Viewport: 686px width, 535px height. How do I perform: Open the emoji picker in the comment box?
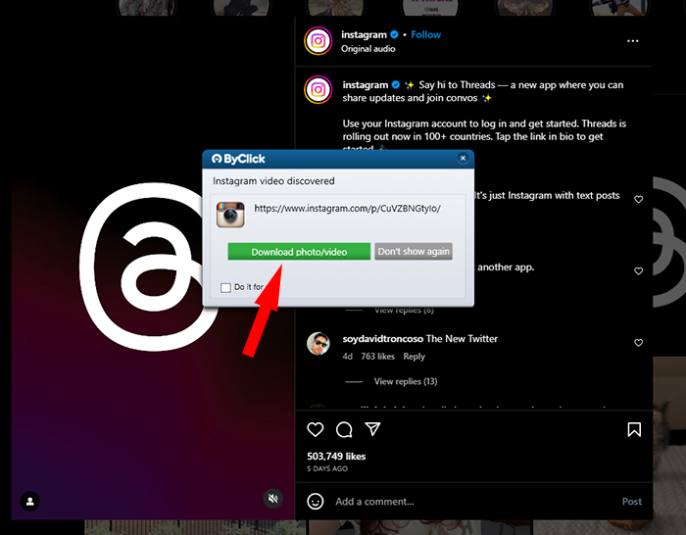coord(315,502)
